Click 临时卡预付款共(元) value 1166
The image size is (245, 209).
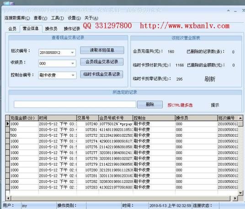coord(180,65)
